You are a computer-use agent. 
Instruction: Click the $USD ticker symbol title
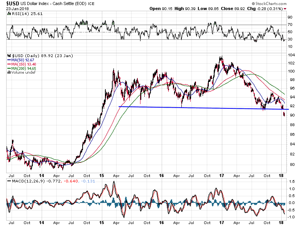pos(12,3)
